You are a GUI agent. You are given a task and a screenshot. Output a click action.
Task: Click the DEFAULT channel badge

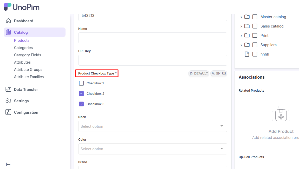199,73
